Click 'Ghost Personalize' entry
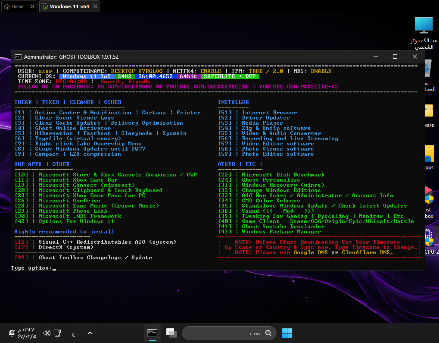439x343 pixels. [x=259, y=180]
